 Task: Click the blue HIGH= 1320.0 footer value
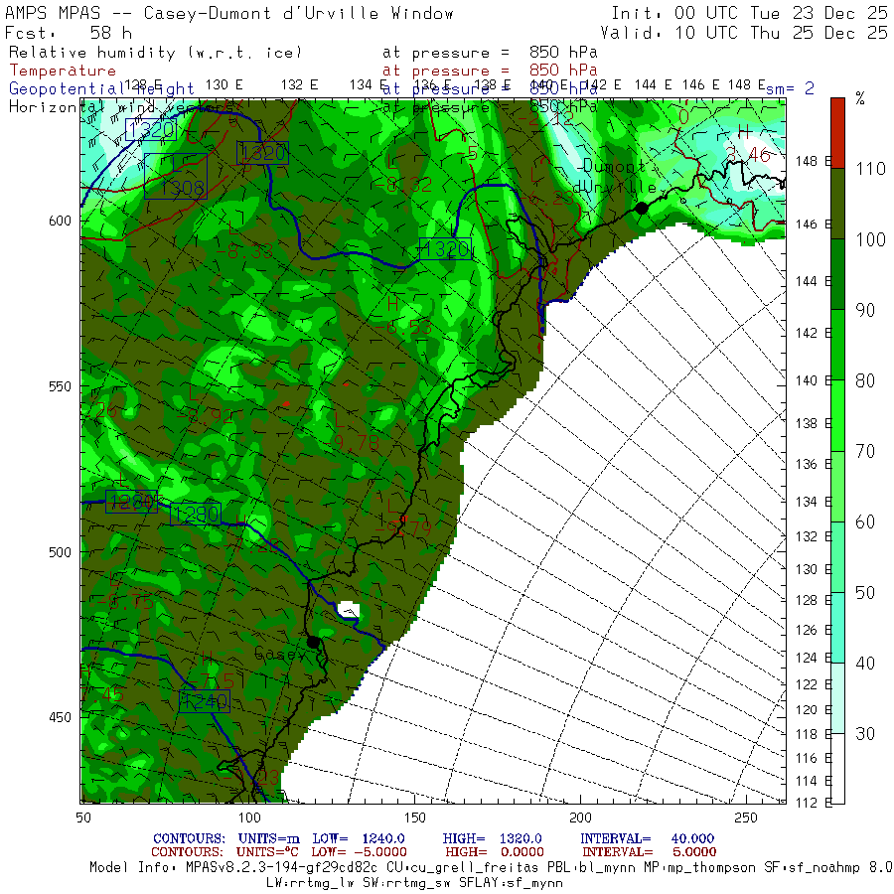pos(492,838)
